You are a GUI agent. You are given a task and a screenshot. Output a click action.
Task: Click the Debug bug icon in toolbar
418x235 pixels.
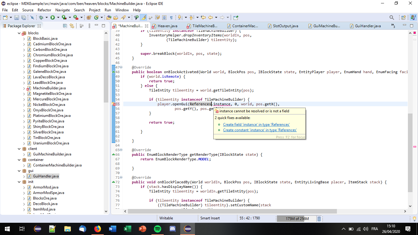tap(41, 18)
